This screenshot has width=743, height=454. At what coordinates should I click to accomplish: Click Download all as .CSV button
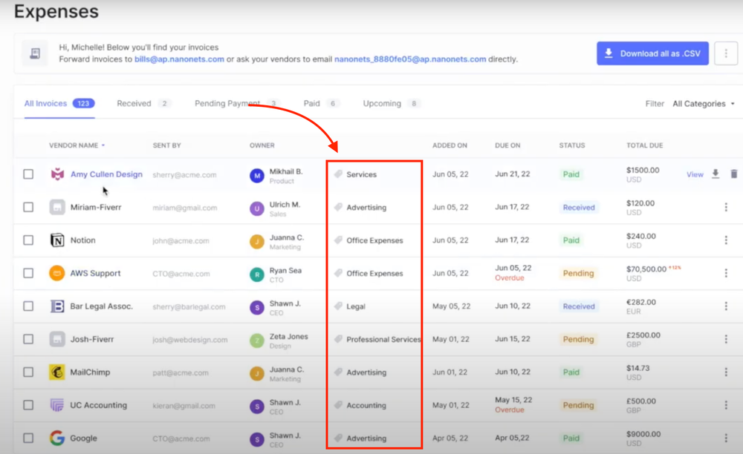pyautogui.click(x=652, y=53)
